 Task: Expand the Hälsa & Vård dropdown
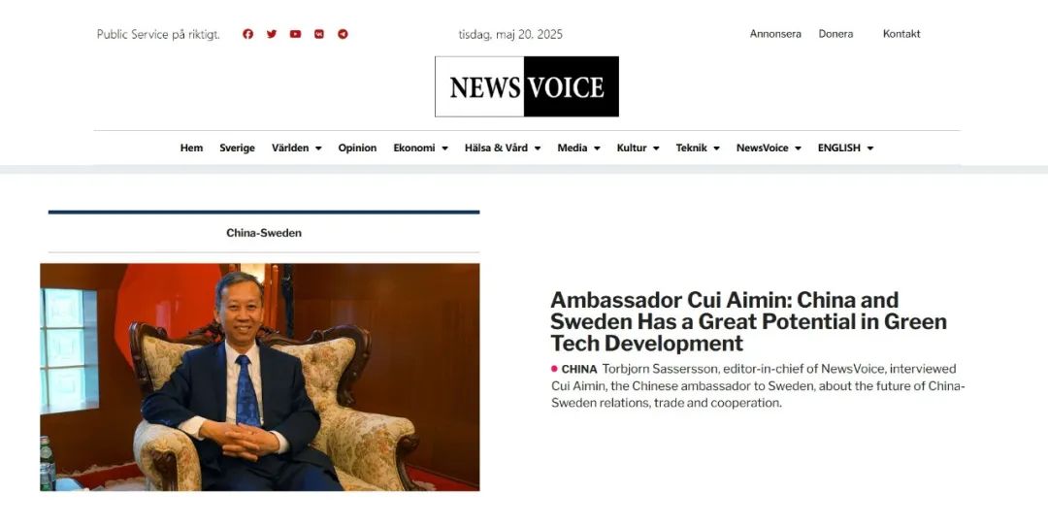pyautogui.click(x=503, y=148)
